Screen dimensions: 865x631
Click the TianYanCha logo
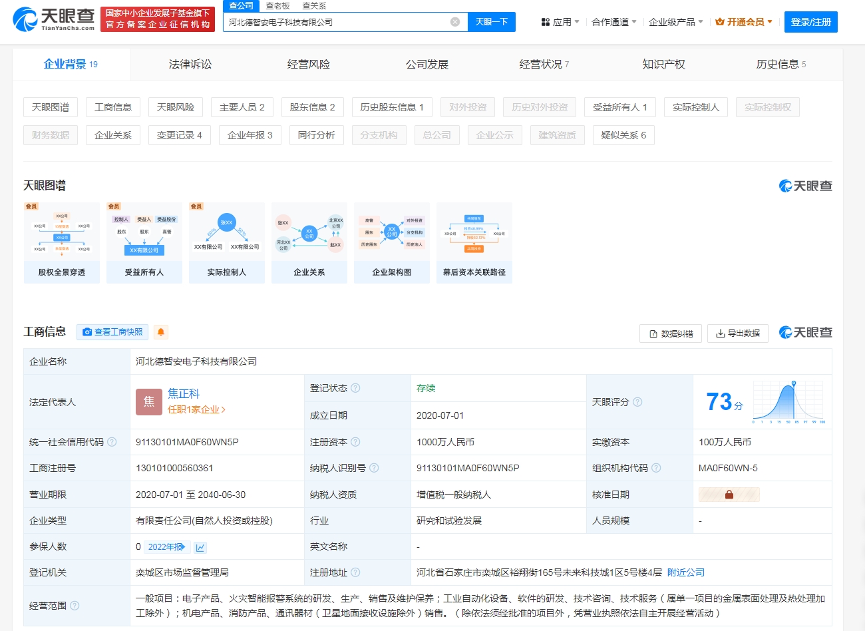[54, 19]
